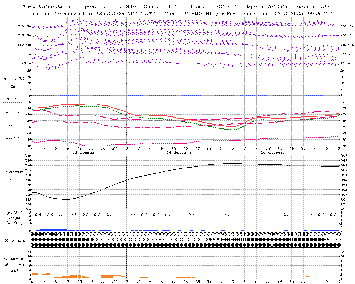Click the 13 февраля date label

click(84, 153)
